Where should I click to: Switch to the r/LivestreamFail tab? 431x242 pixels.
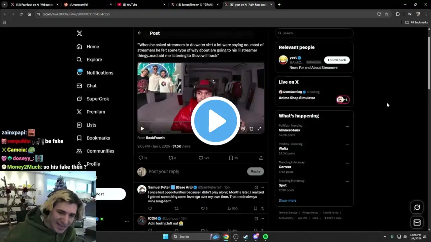coord(88,5)
